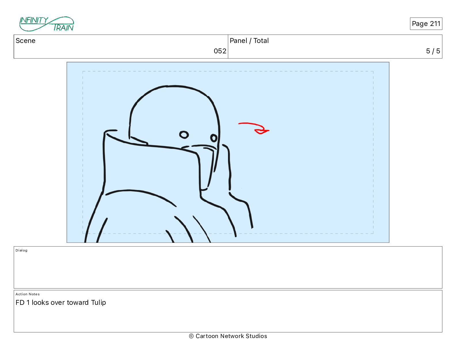Select the Scene label text

click(25, 41)
